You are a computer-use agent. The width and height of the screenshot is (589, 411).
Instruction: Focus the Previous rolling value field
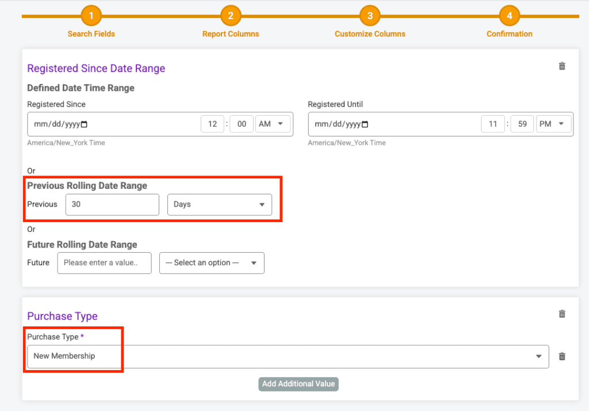pyautogui.click(x=112, y=204)
